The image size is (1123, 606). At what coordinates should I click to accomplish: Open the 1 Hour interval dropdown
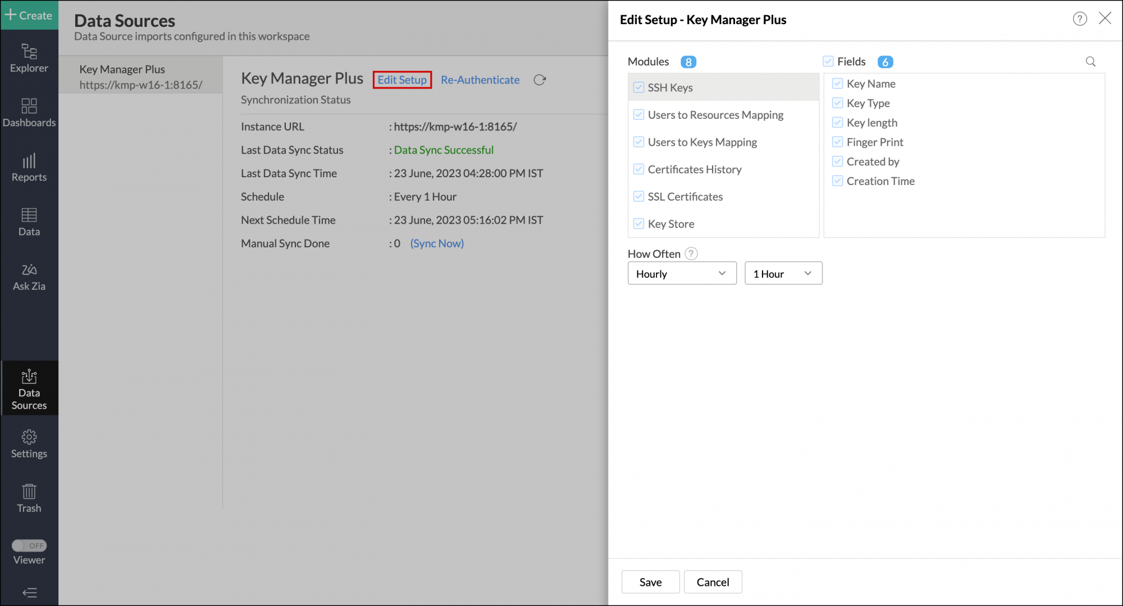[x=783, y=274]
